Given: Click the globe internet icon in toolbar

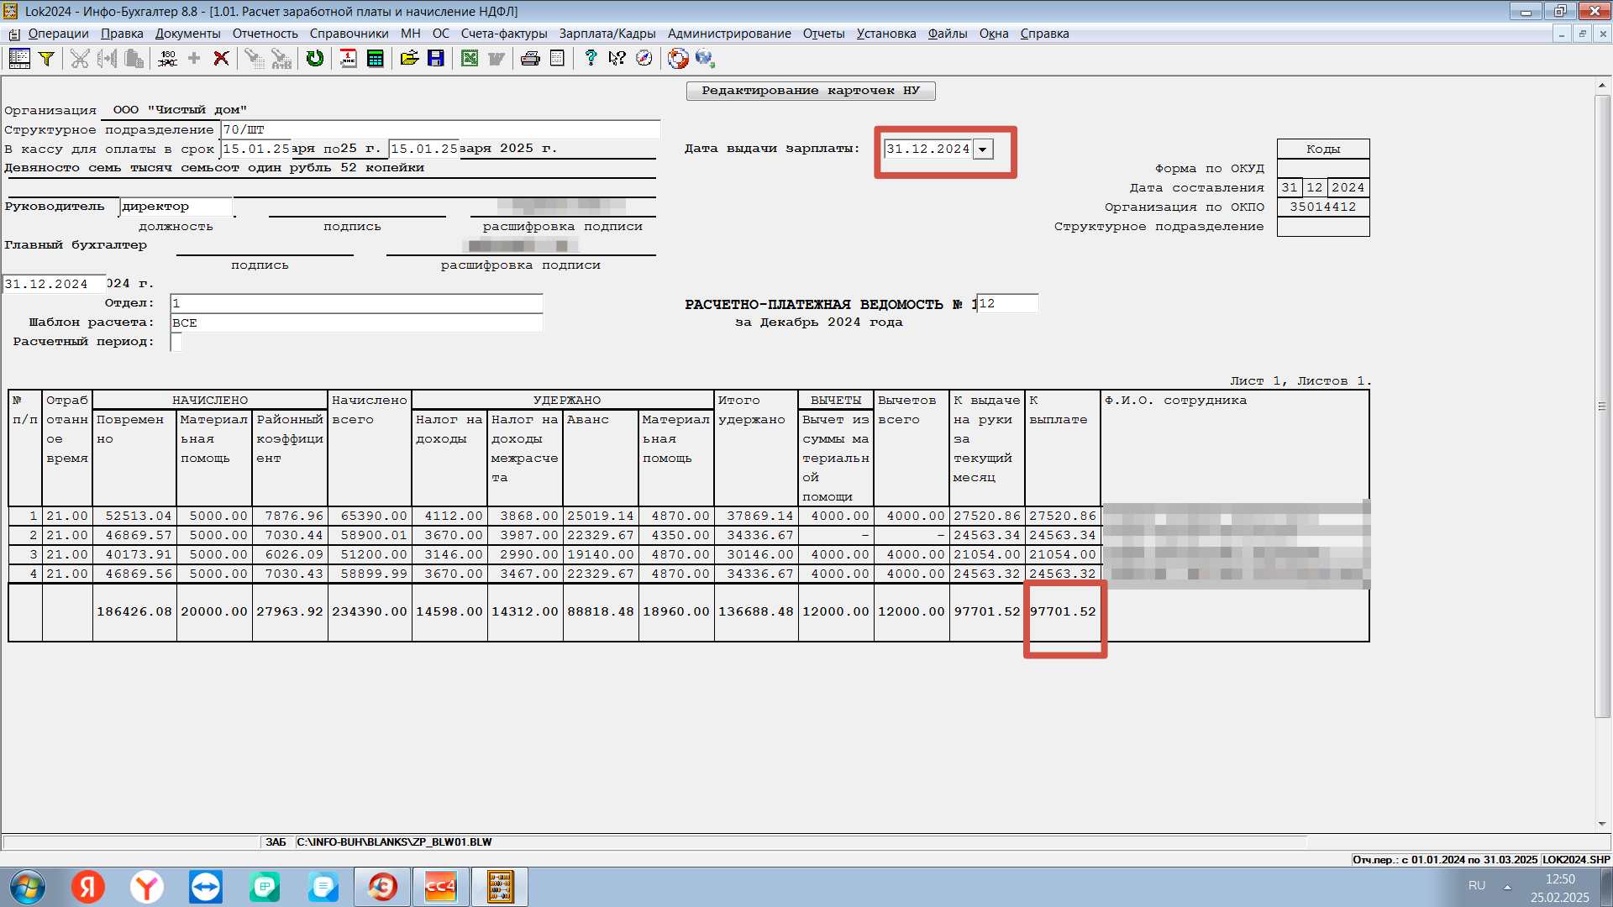Looking at the screenshot, I should click(x=705, y=58).
